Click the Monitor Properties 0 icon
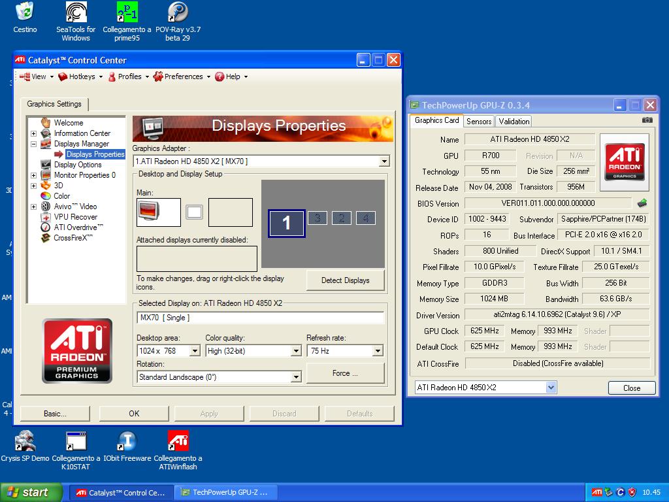 [x=46, y=175]
